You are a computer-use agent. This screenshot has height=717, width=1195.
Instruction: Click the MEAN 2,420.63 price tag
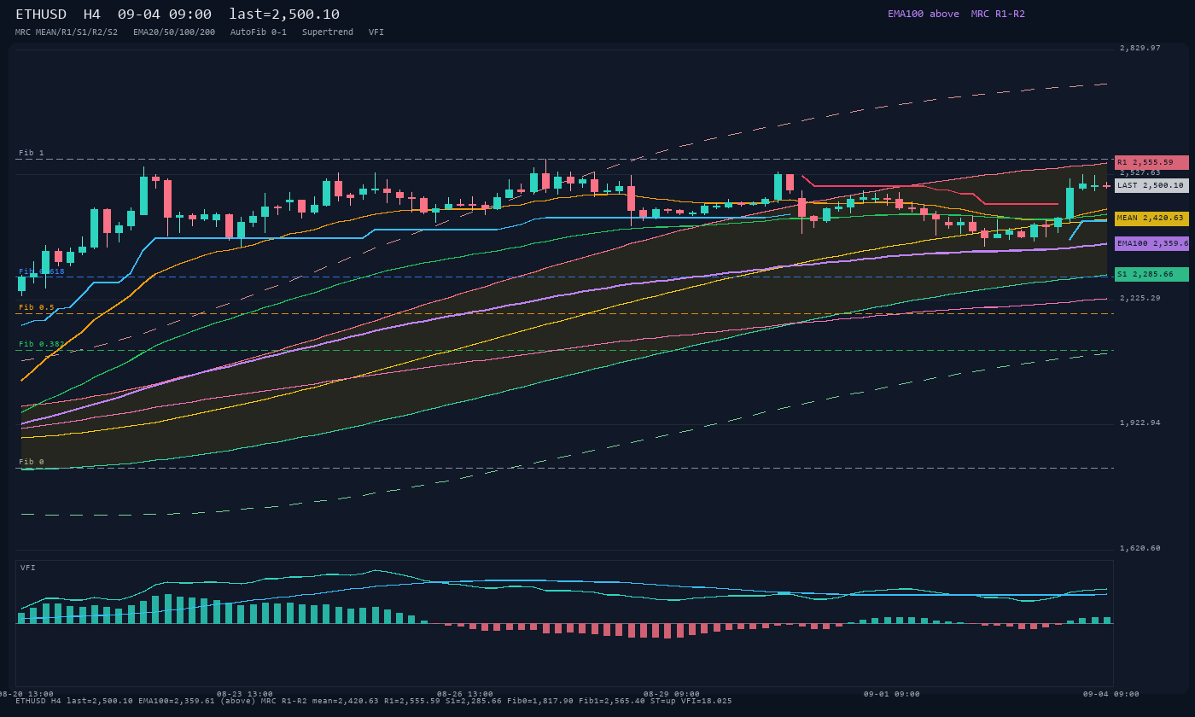pos(1151,219)
